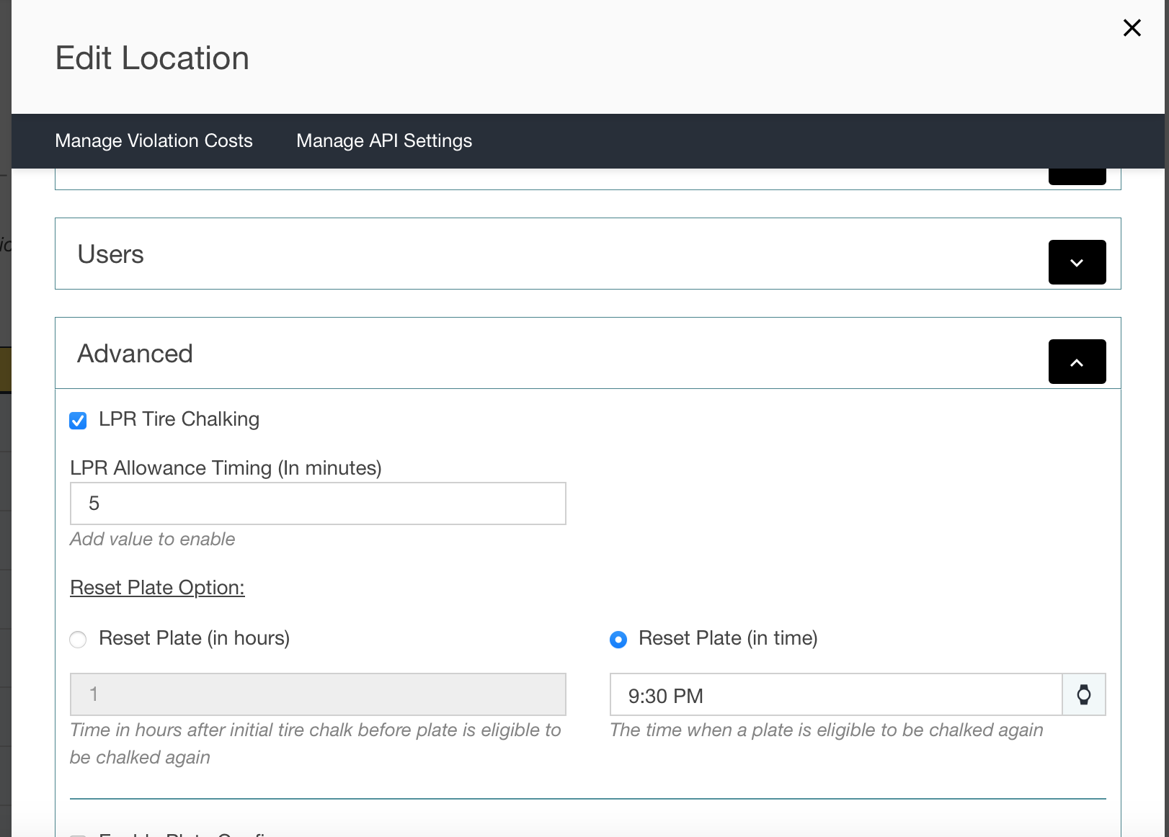Open Manage Violation Costs
This screenshot has width=1169, height=837.
[154, 141]
